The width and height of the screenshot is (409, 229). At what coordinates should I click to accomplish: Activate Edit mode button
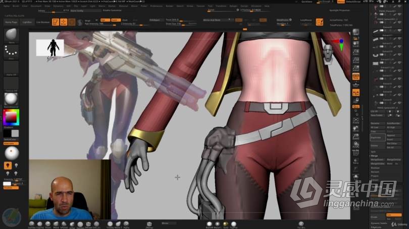[x=56, y=22]
